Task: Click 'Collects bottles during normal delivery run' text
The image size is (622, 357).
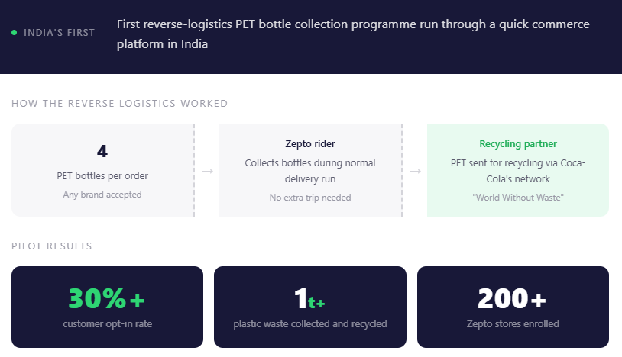Action: [310, 171]
